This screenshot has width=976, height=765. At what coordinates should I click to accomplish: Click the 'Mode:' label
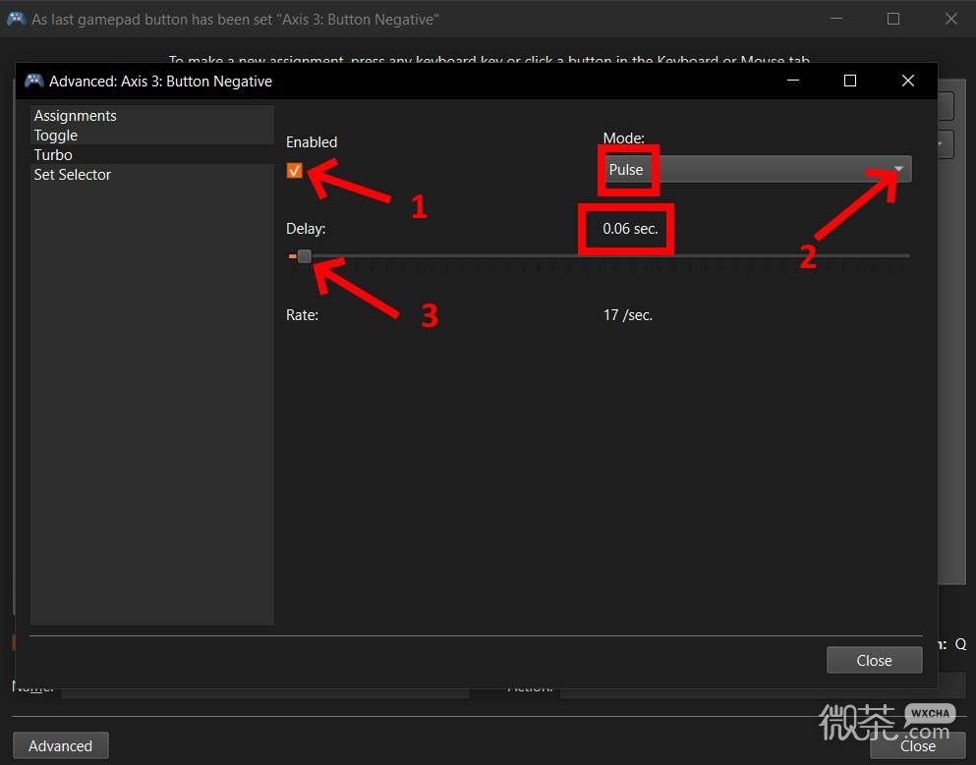pos(624,138)
